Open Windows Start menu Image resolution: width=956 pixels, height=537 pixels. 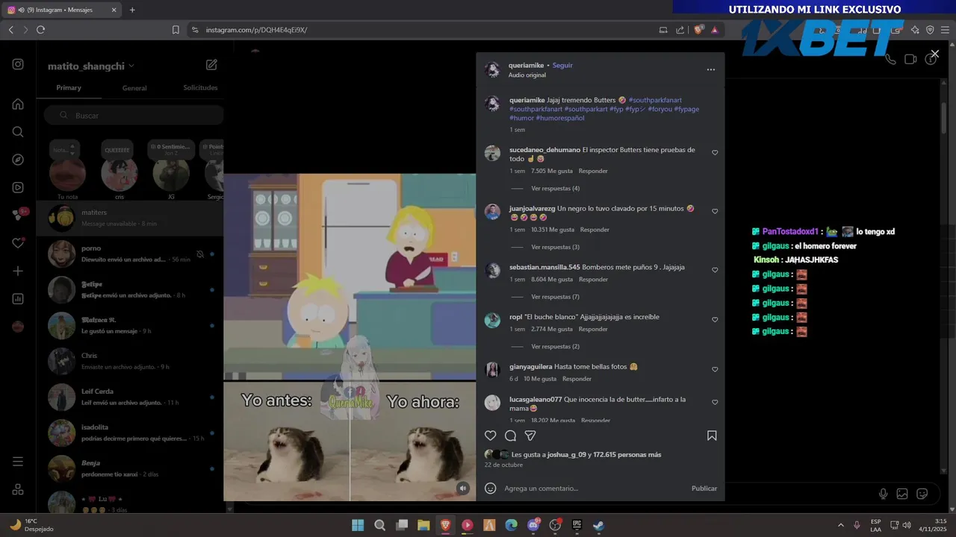[x=358, y=525]
